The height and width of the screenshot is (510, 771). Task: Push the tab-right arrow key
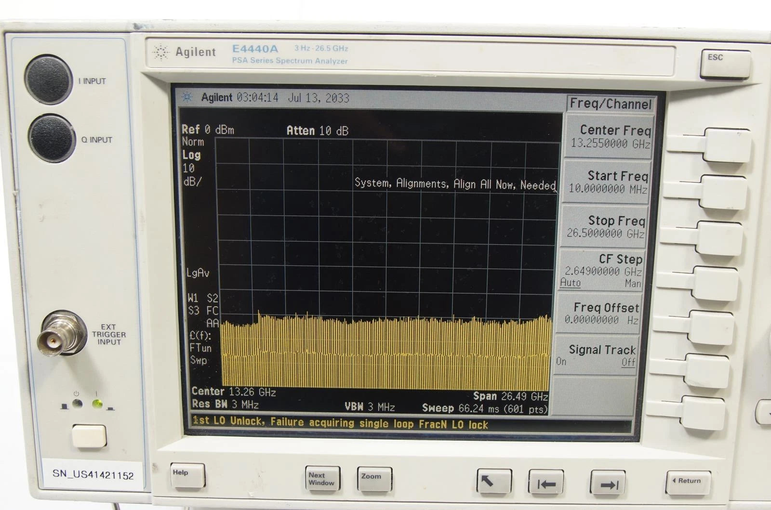[608, 483]
